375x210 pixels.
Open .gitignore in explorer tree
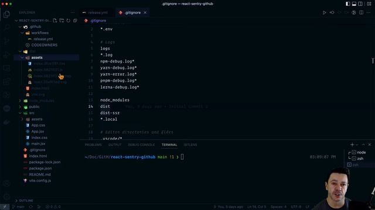(x=37, y=150)
